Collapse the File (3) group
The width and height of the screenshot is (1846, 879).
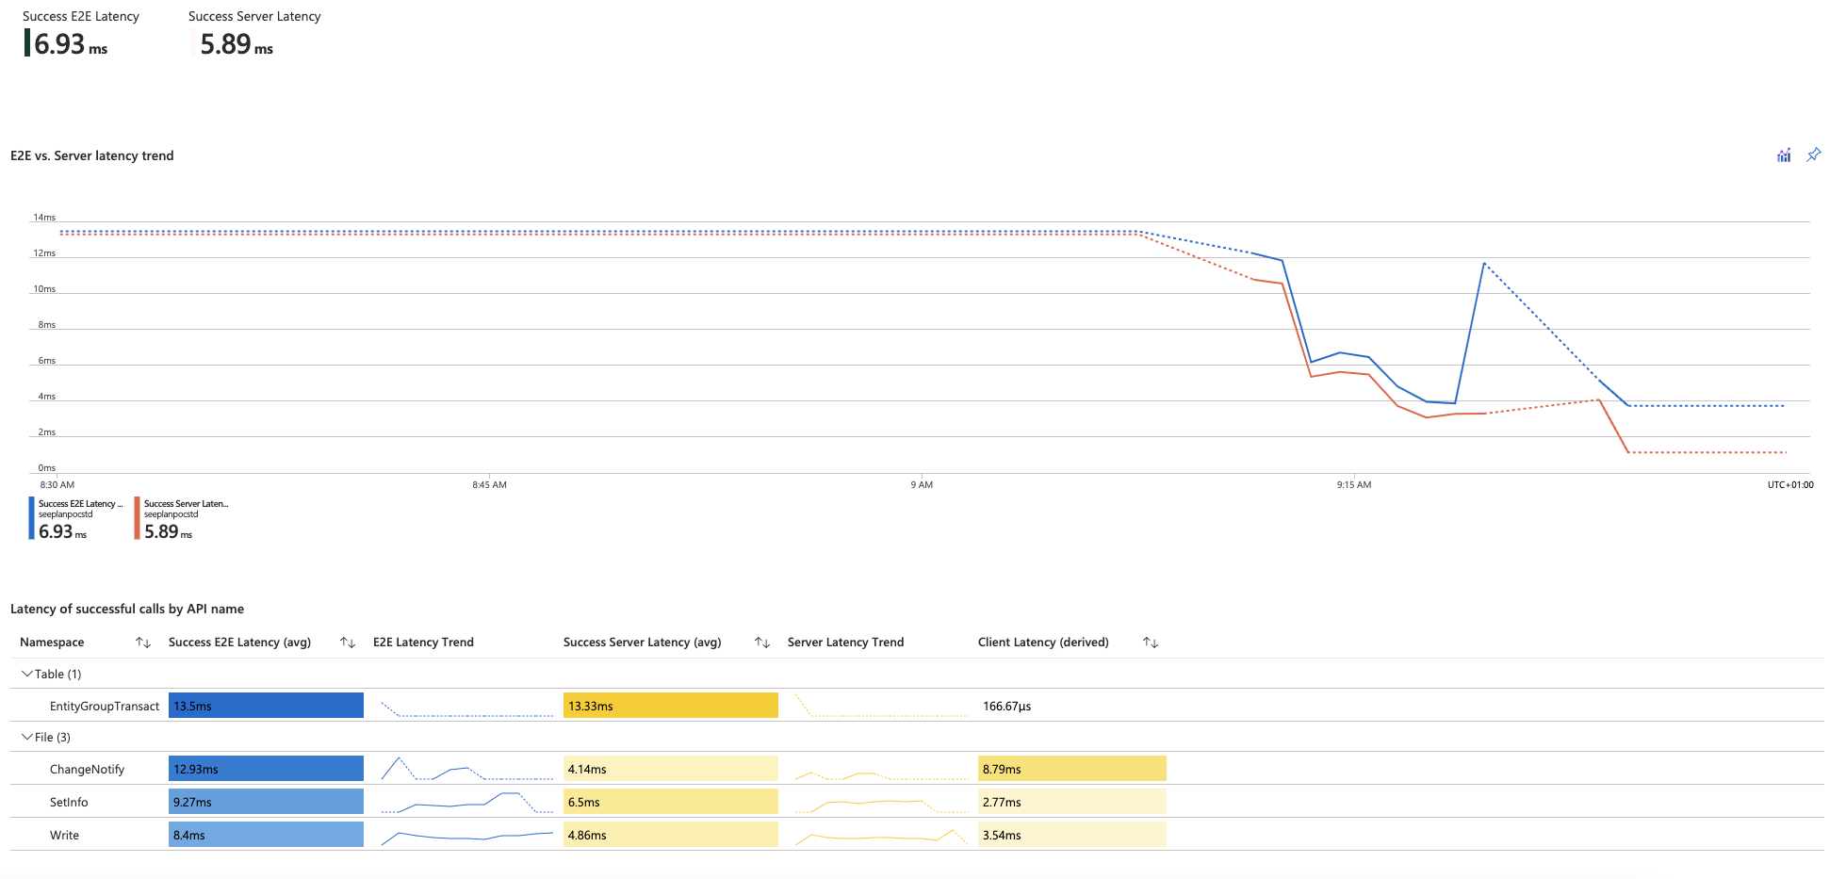pyautogui.click(x=27, y=737)
